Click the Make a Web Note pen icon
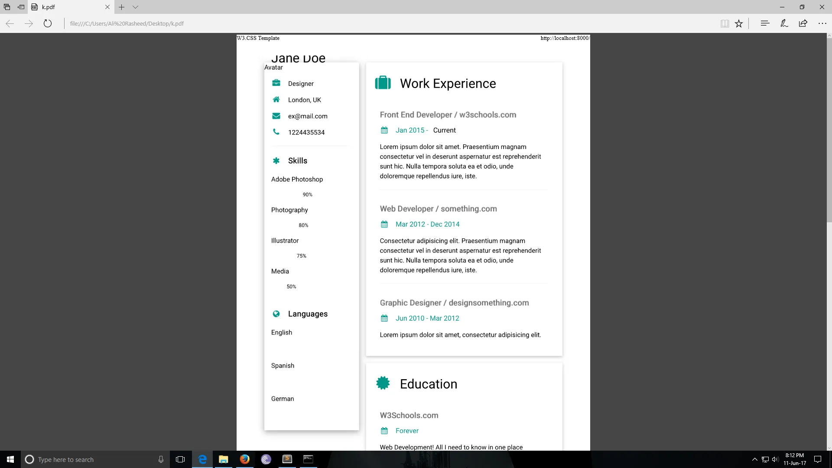832x468 pixels. 784,23
